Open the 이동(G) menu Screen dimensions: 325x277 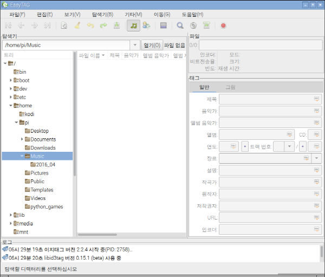pyautogui.click(x=162, y=14)
